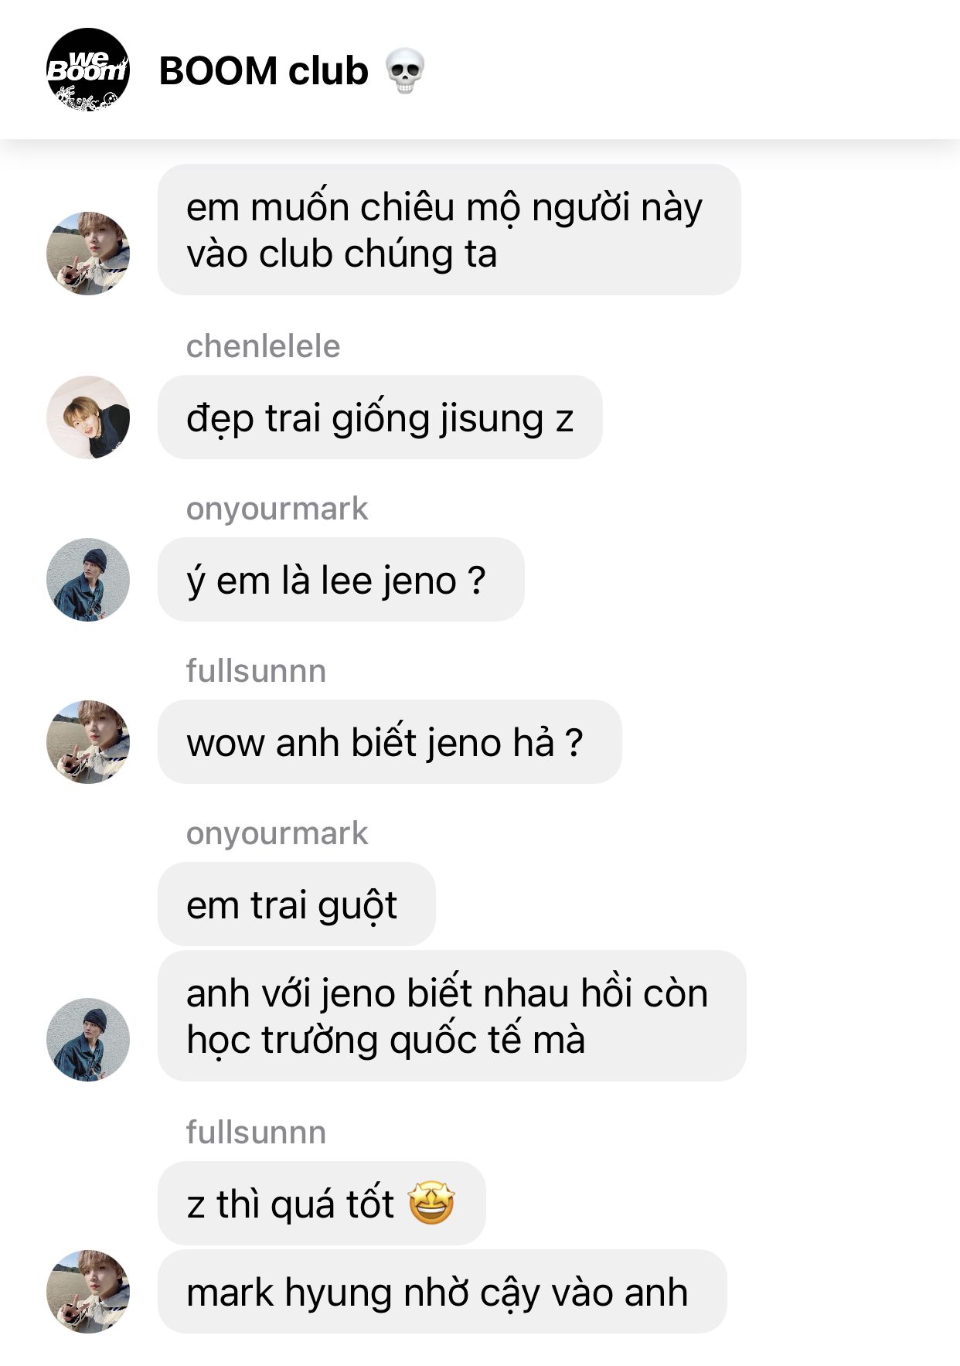This screenshot has width=960, height=1366.
Task: Open chenlelele's profile picture
Action: point(88,417)
